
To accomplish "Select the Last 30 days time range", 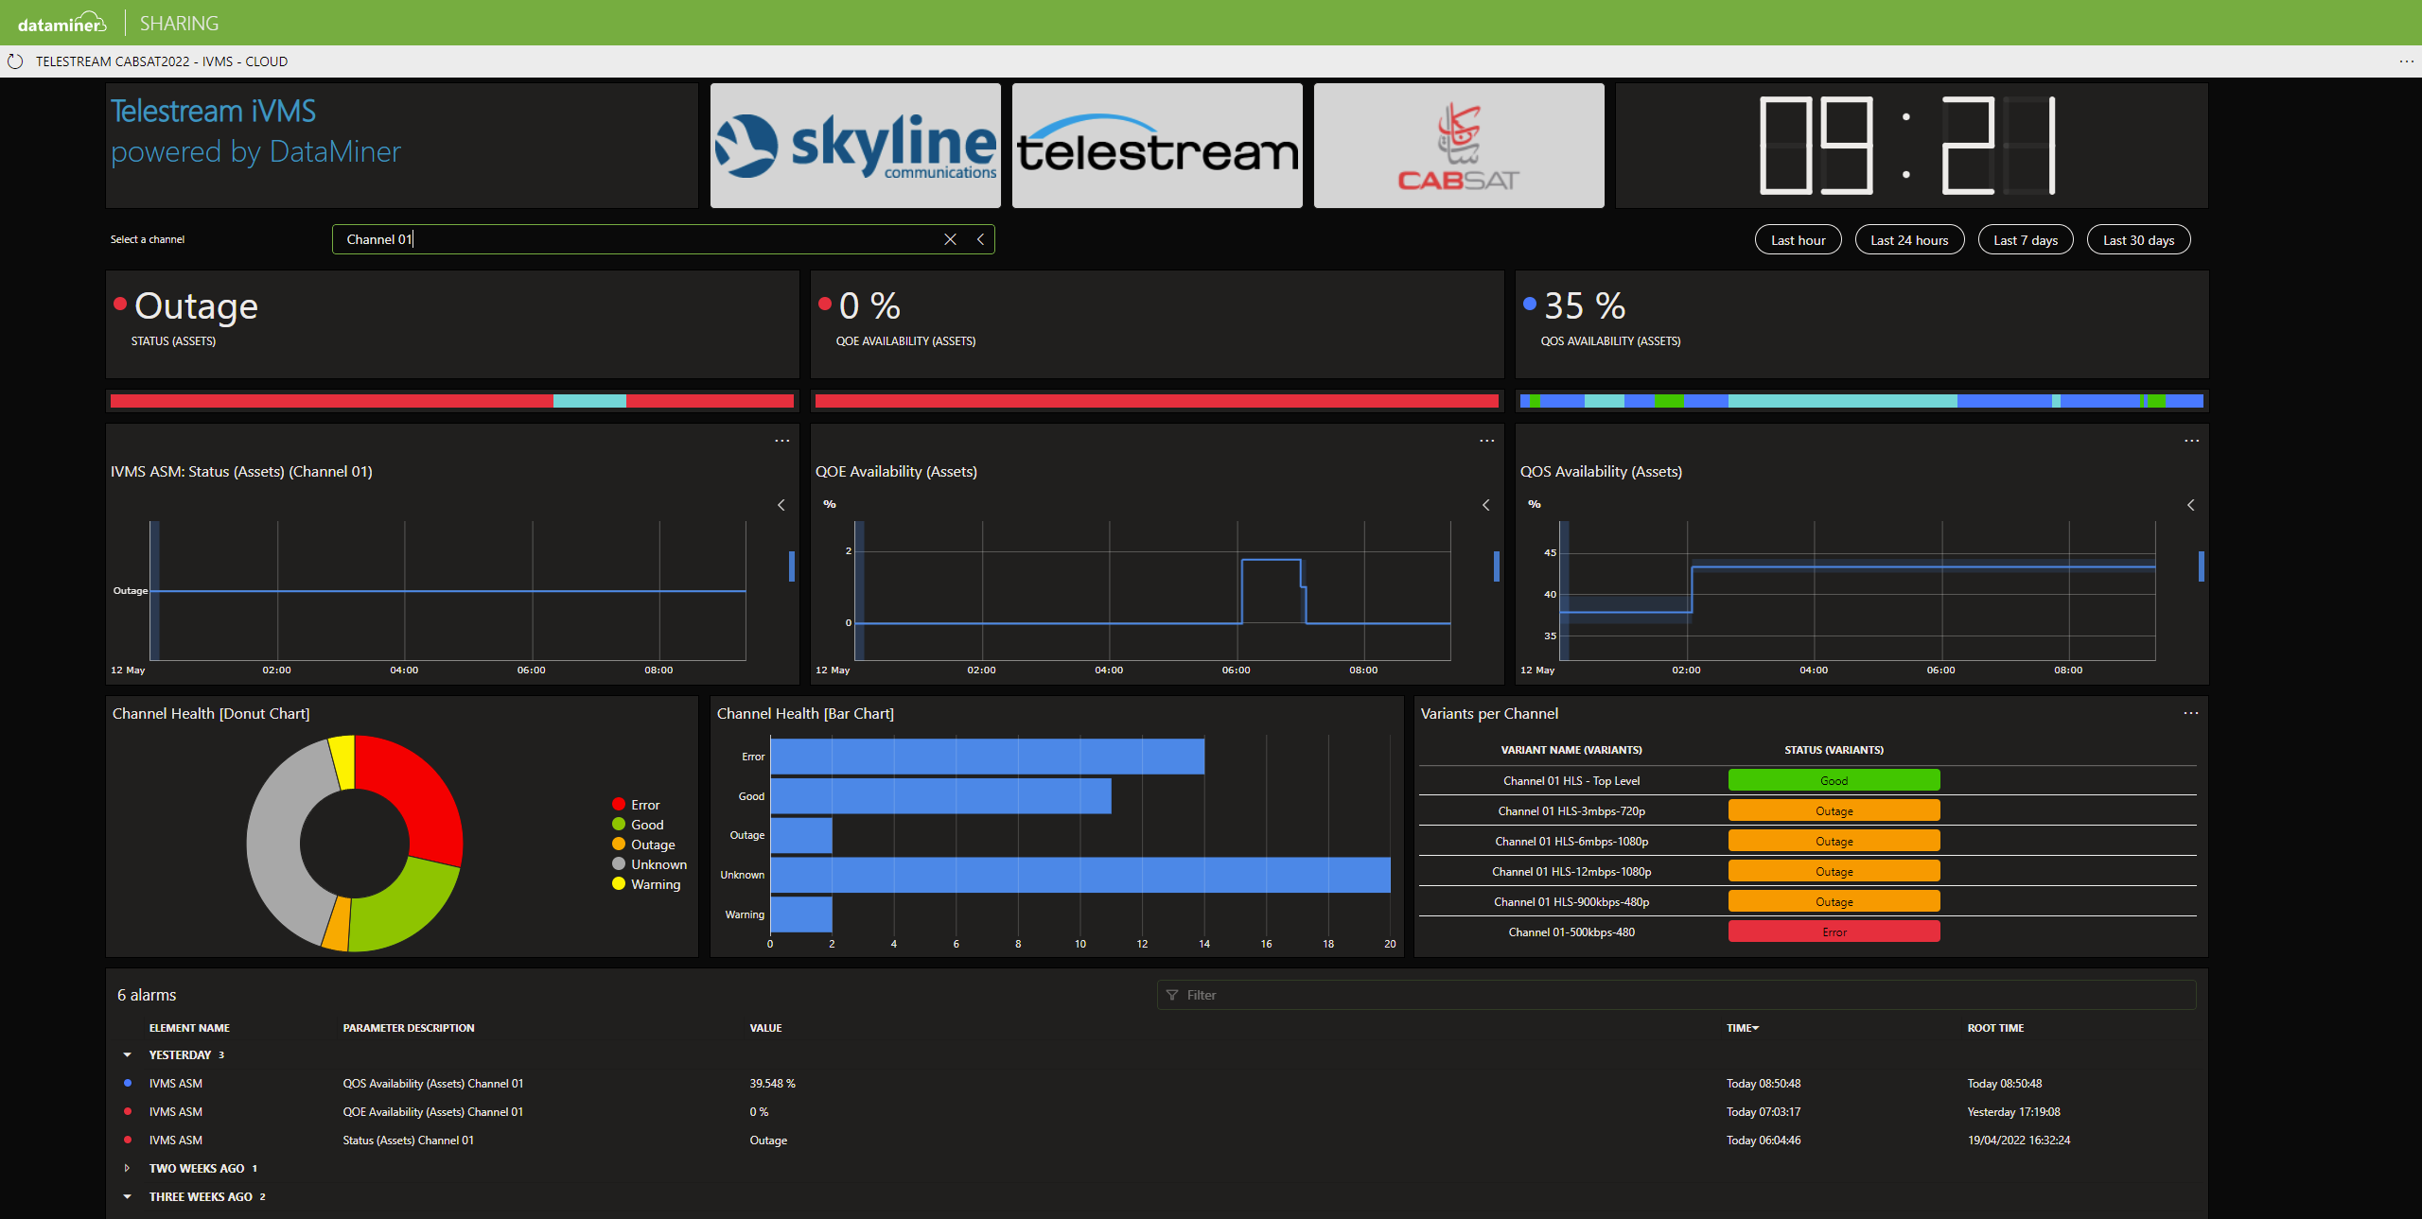I will tap(2138, 240).
